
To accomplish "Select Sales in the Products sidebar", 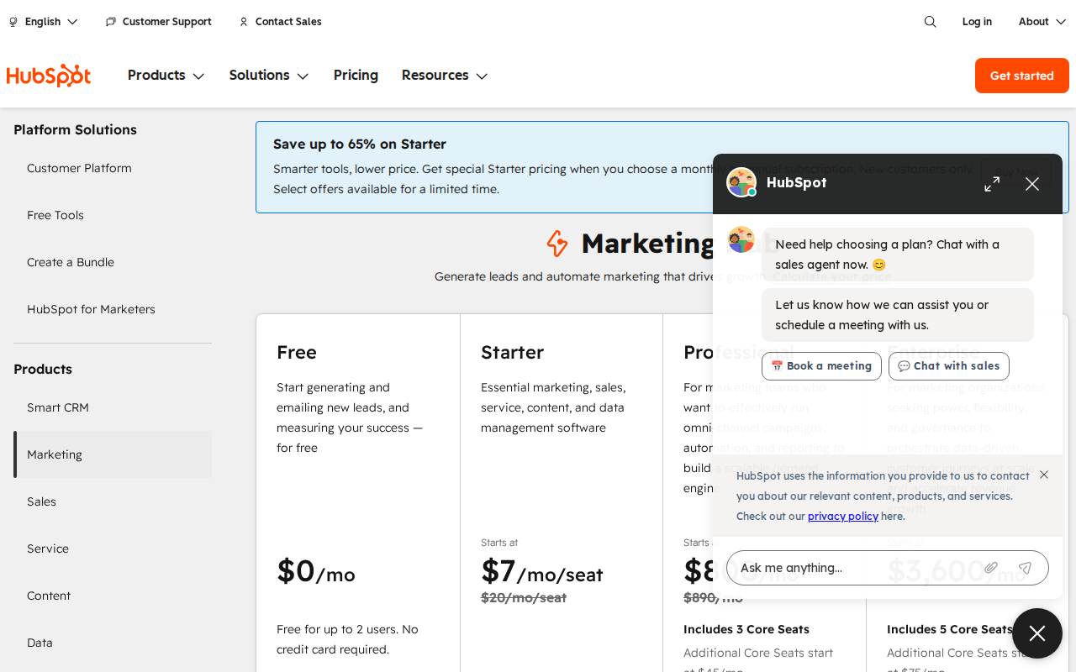I will [x=113, y=501].
